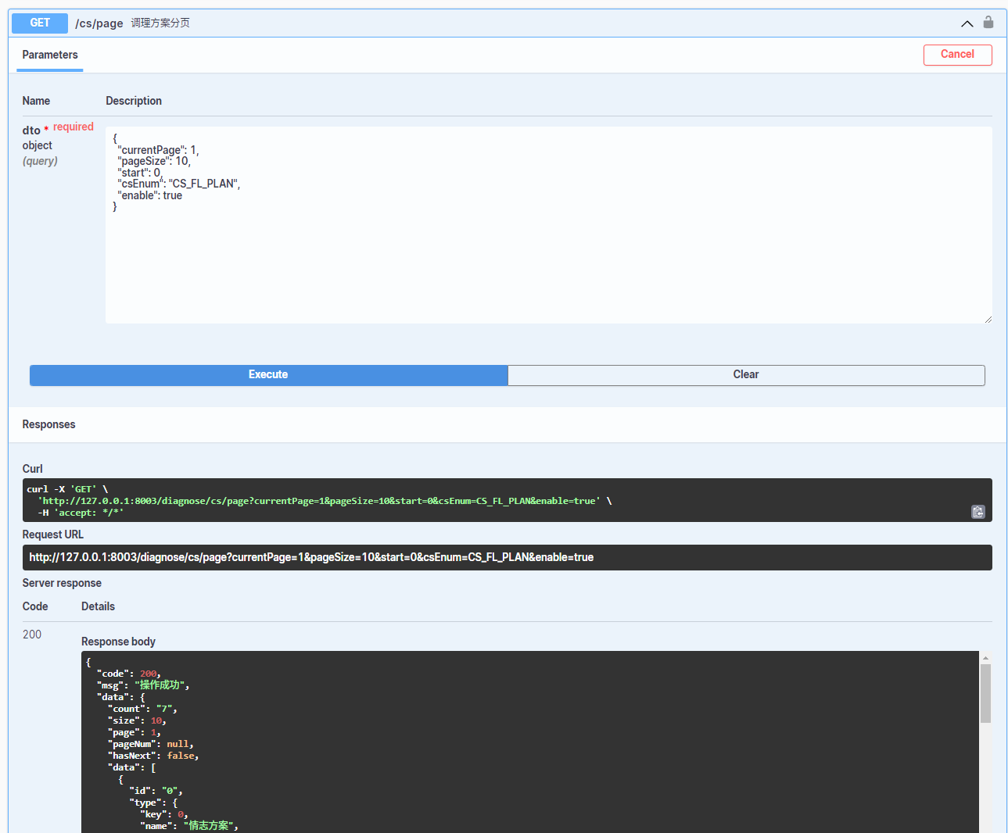The height and width of the screenshot is (833, 1008).
Task: Click the GET method badge
Action: 40,23
